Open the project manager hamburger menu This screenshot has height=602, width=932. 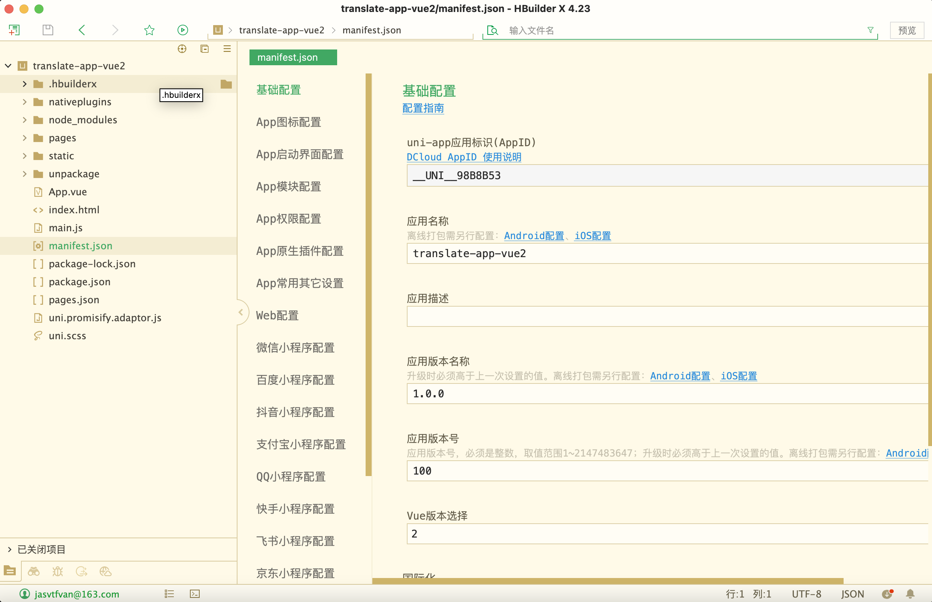(227, 49)
